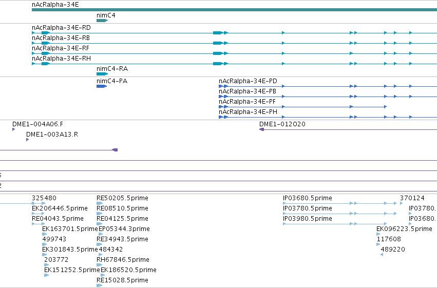Select the RE50205.5prime EST label
The width and height of the screenshot is (437, 288).
[122, 198]
